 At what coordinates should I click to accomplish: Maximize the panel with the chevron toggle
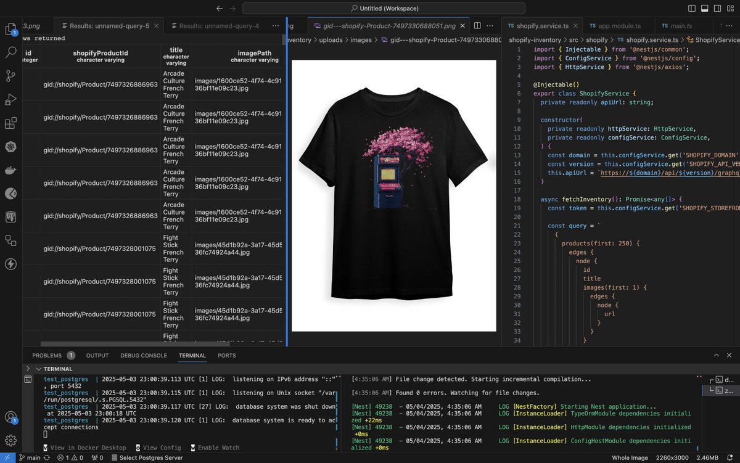click(x=715, y=355)
